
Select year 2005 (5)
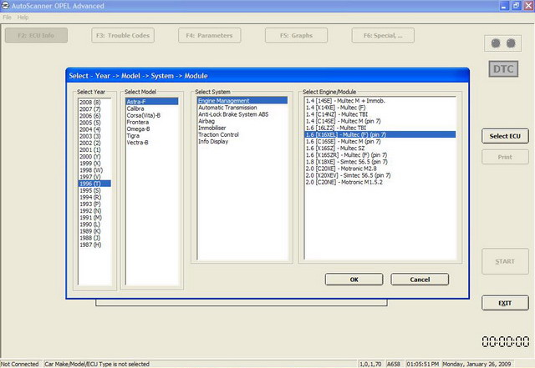(94, 123)
